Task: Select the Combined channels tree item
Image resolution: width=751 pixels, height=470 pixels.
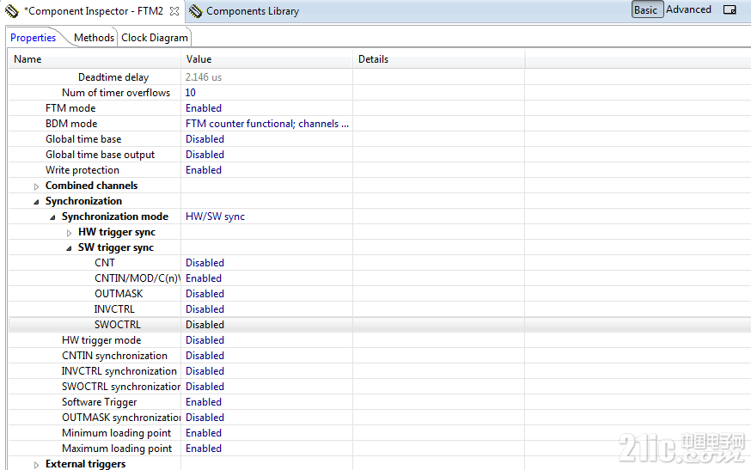Action: point(91,186)
